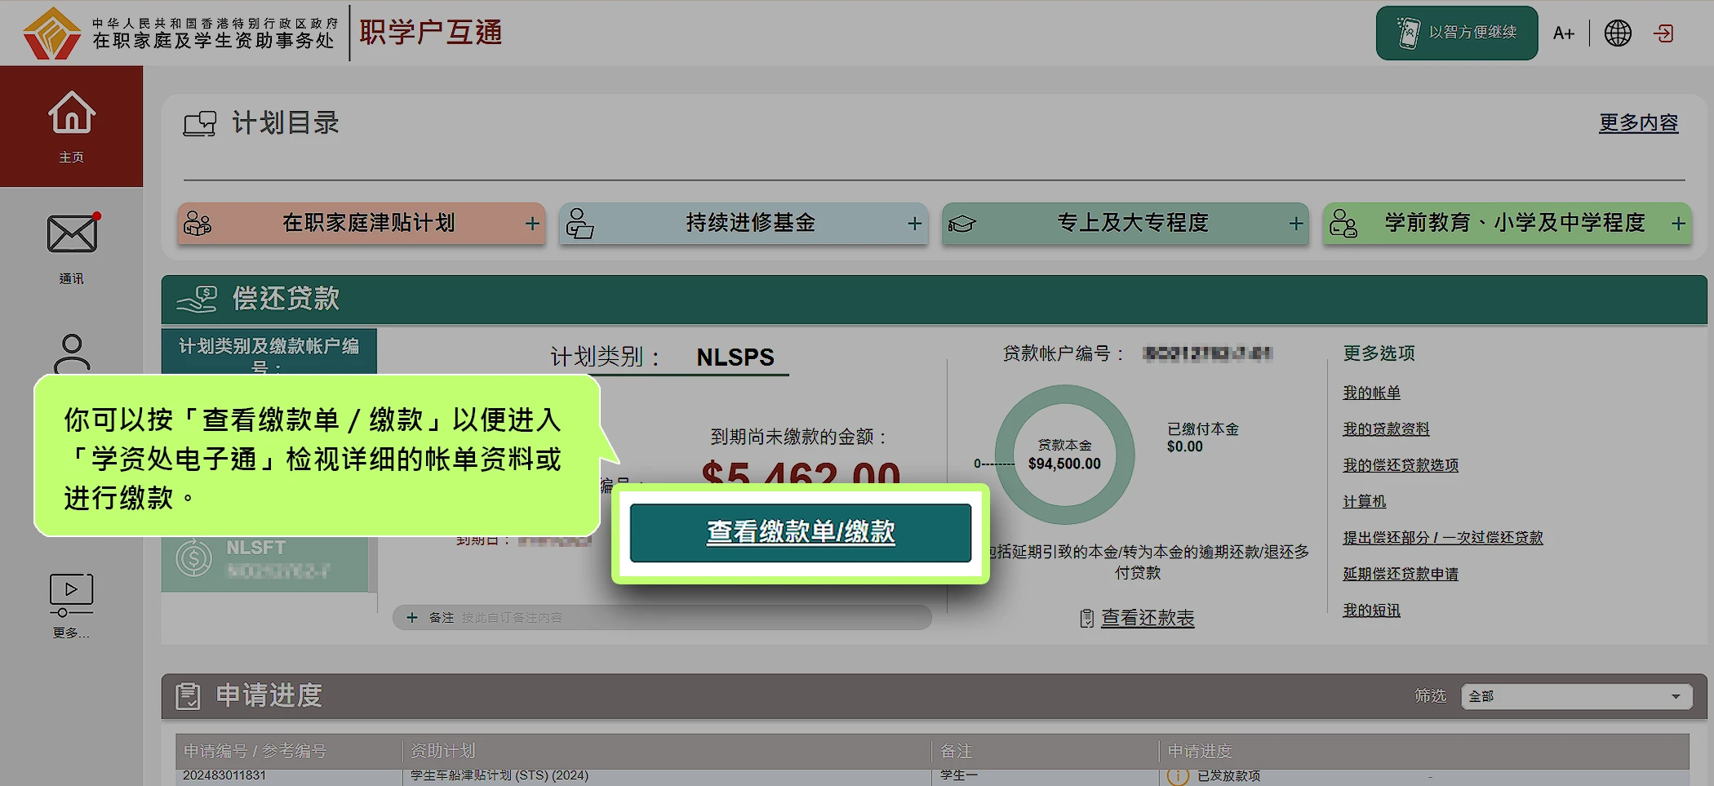Screen dimensions: 1714x786
Task: Click the 申请编号 / 参考编号 column header
Action: tap(255, 751)
